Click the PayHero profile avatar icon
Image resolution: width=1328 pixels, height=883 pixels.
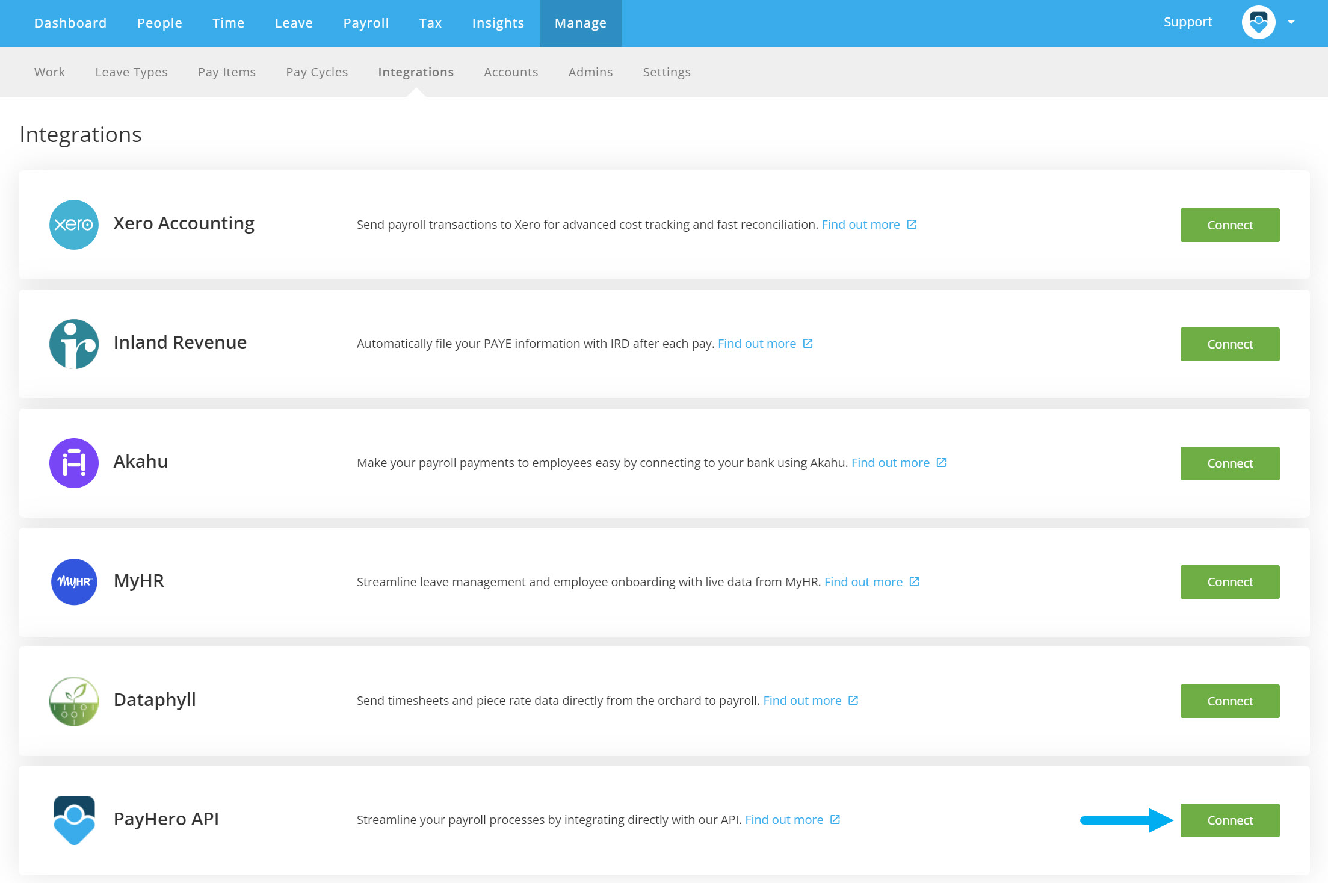tap(1258, 22)
